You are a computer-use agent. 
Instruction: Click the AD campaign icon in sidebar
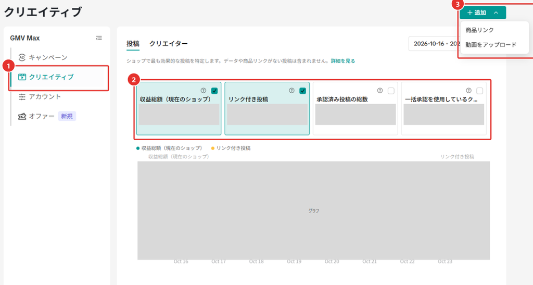(22, 57)
